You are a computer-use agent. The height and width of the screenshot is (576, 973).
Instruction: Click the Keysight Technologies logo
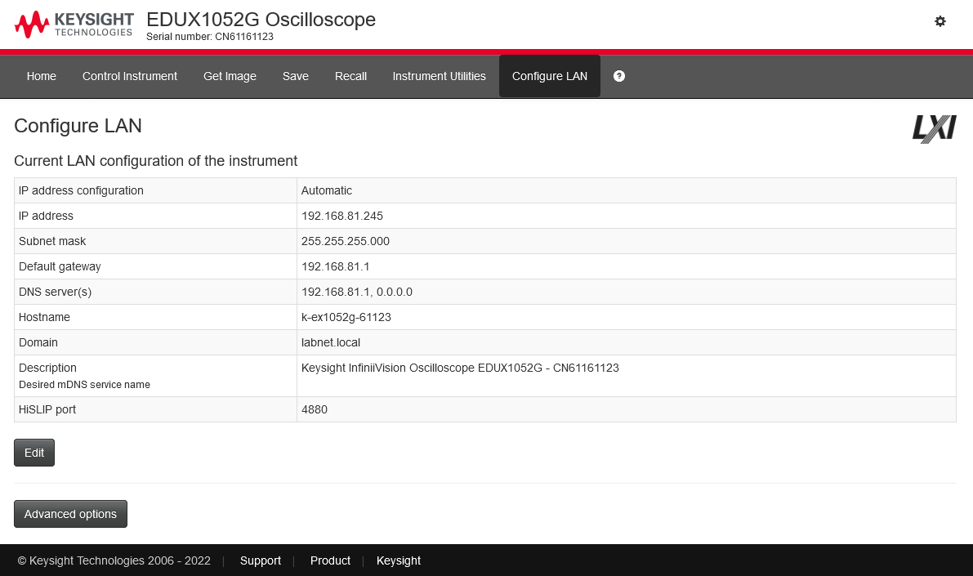(x=74, y=25)
